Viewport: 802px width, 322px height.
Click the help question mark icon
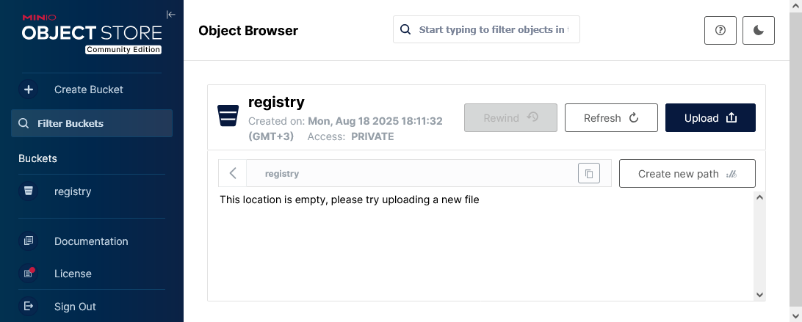(x=720, y=30)
